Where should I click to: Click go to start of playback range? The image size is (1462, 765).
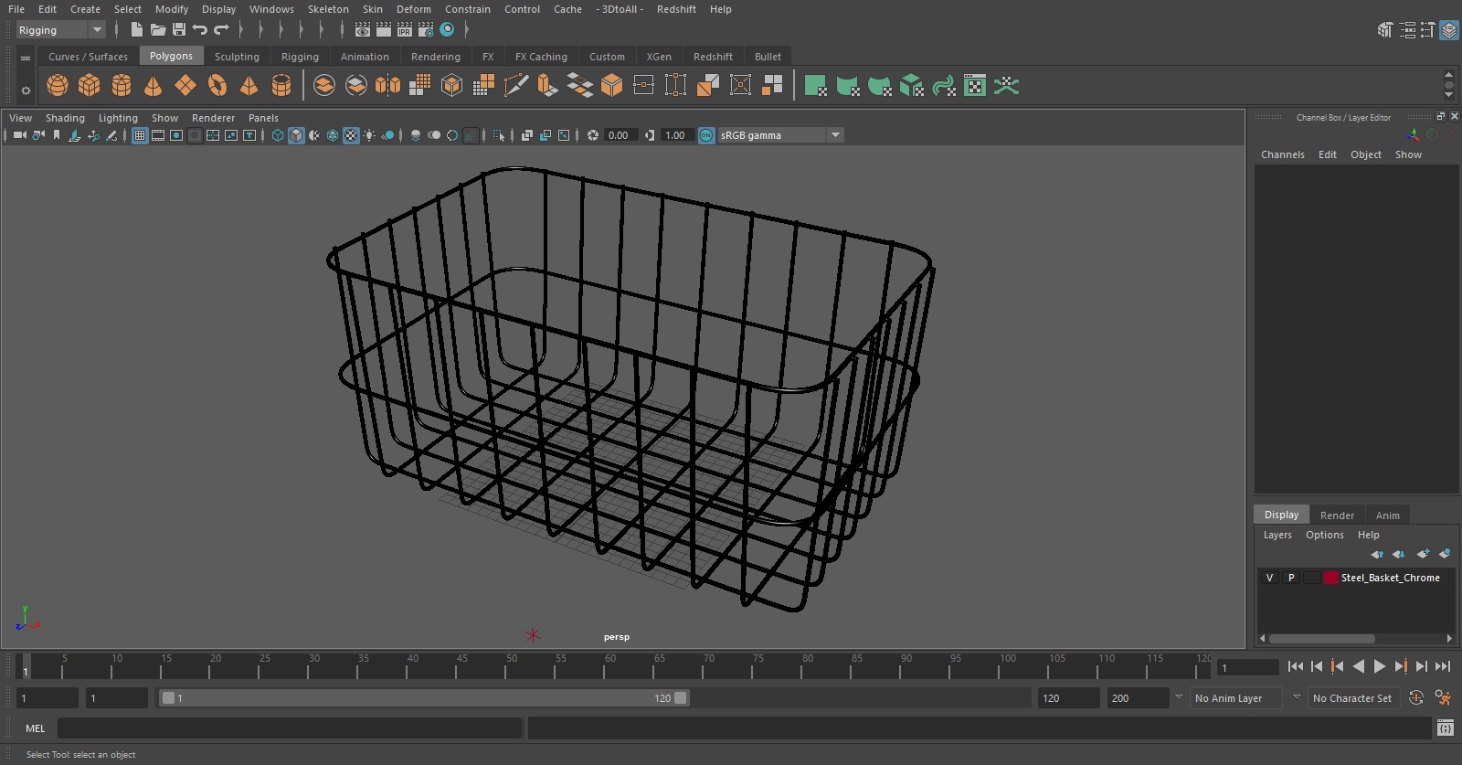[x=1295, y=666]
